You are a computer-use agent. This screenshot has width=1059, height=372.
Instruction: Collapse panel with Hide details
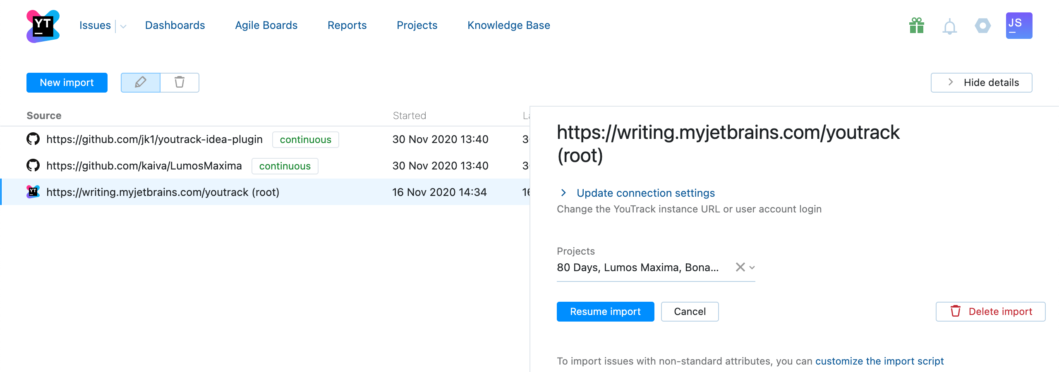[x=981, y=82]
